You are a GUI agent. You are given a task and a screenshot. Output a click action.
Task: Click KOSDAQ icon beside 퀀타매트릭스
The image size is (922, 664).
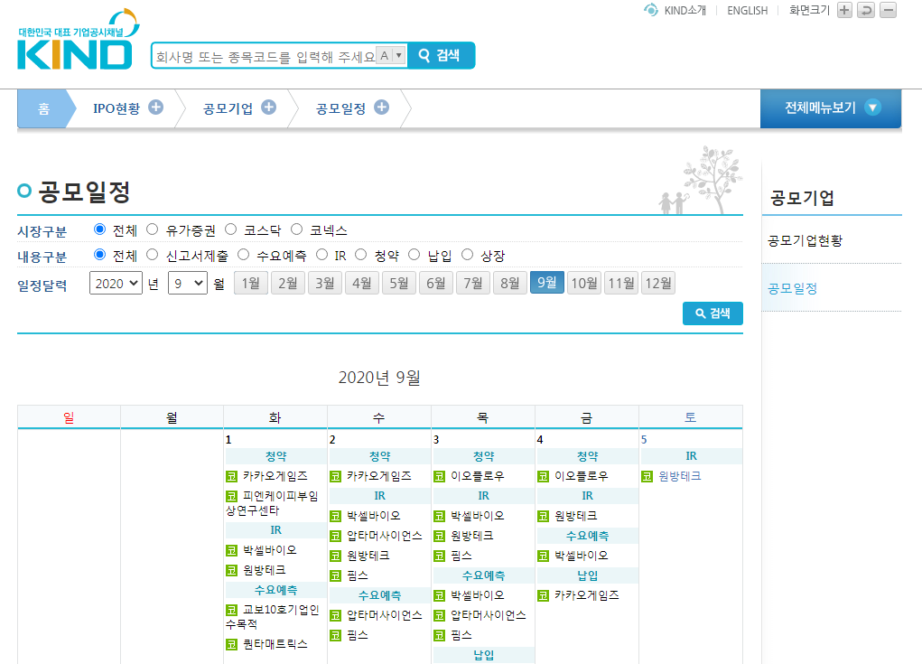click(x=232, y=645)
